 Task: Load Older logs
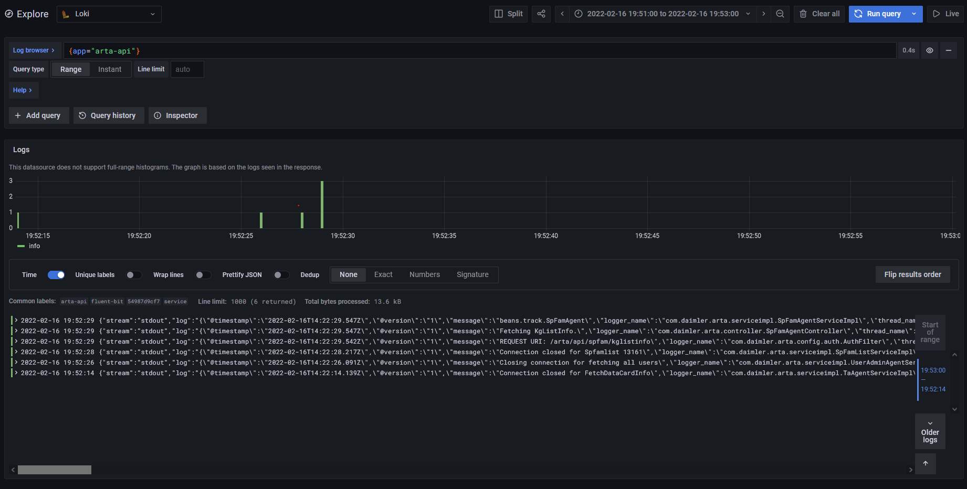930,431
